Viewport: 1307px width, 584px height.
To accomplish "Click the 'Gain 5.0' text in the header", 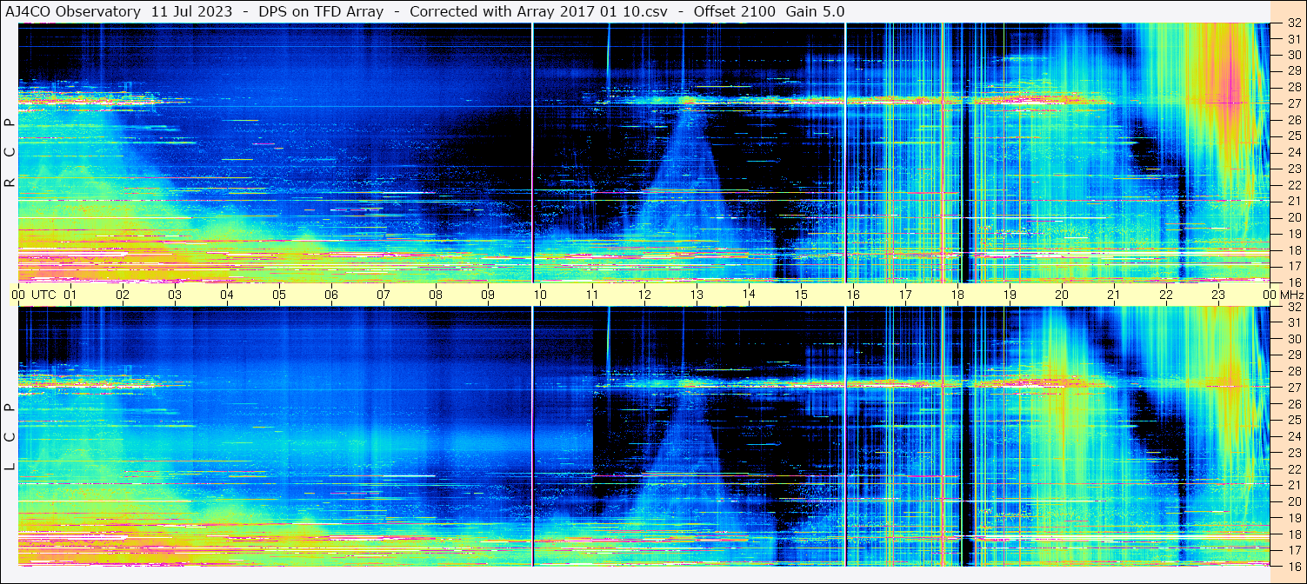I will click(x=815, y=11).
